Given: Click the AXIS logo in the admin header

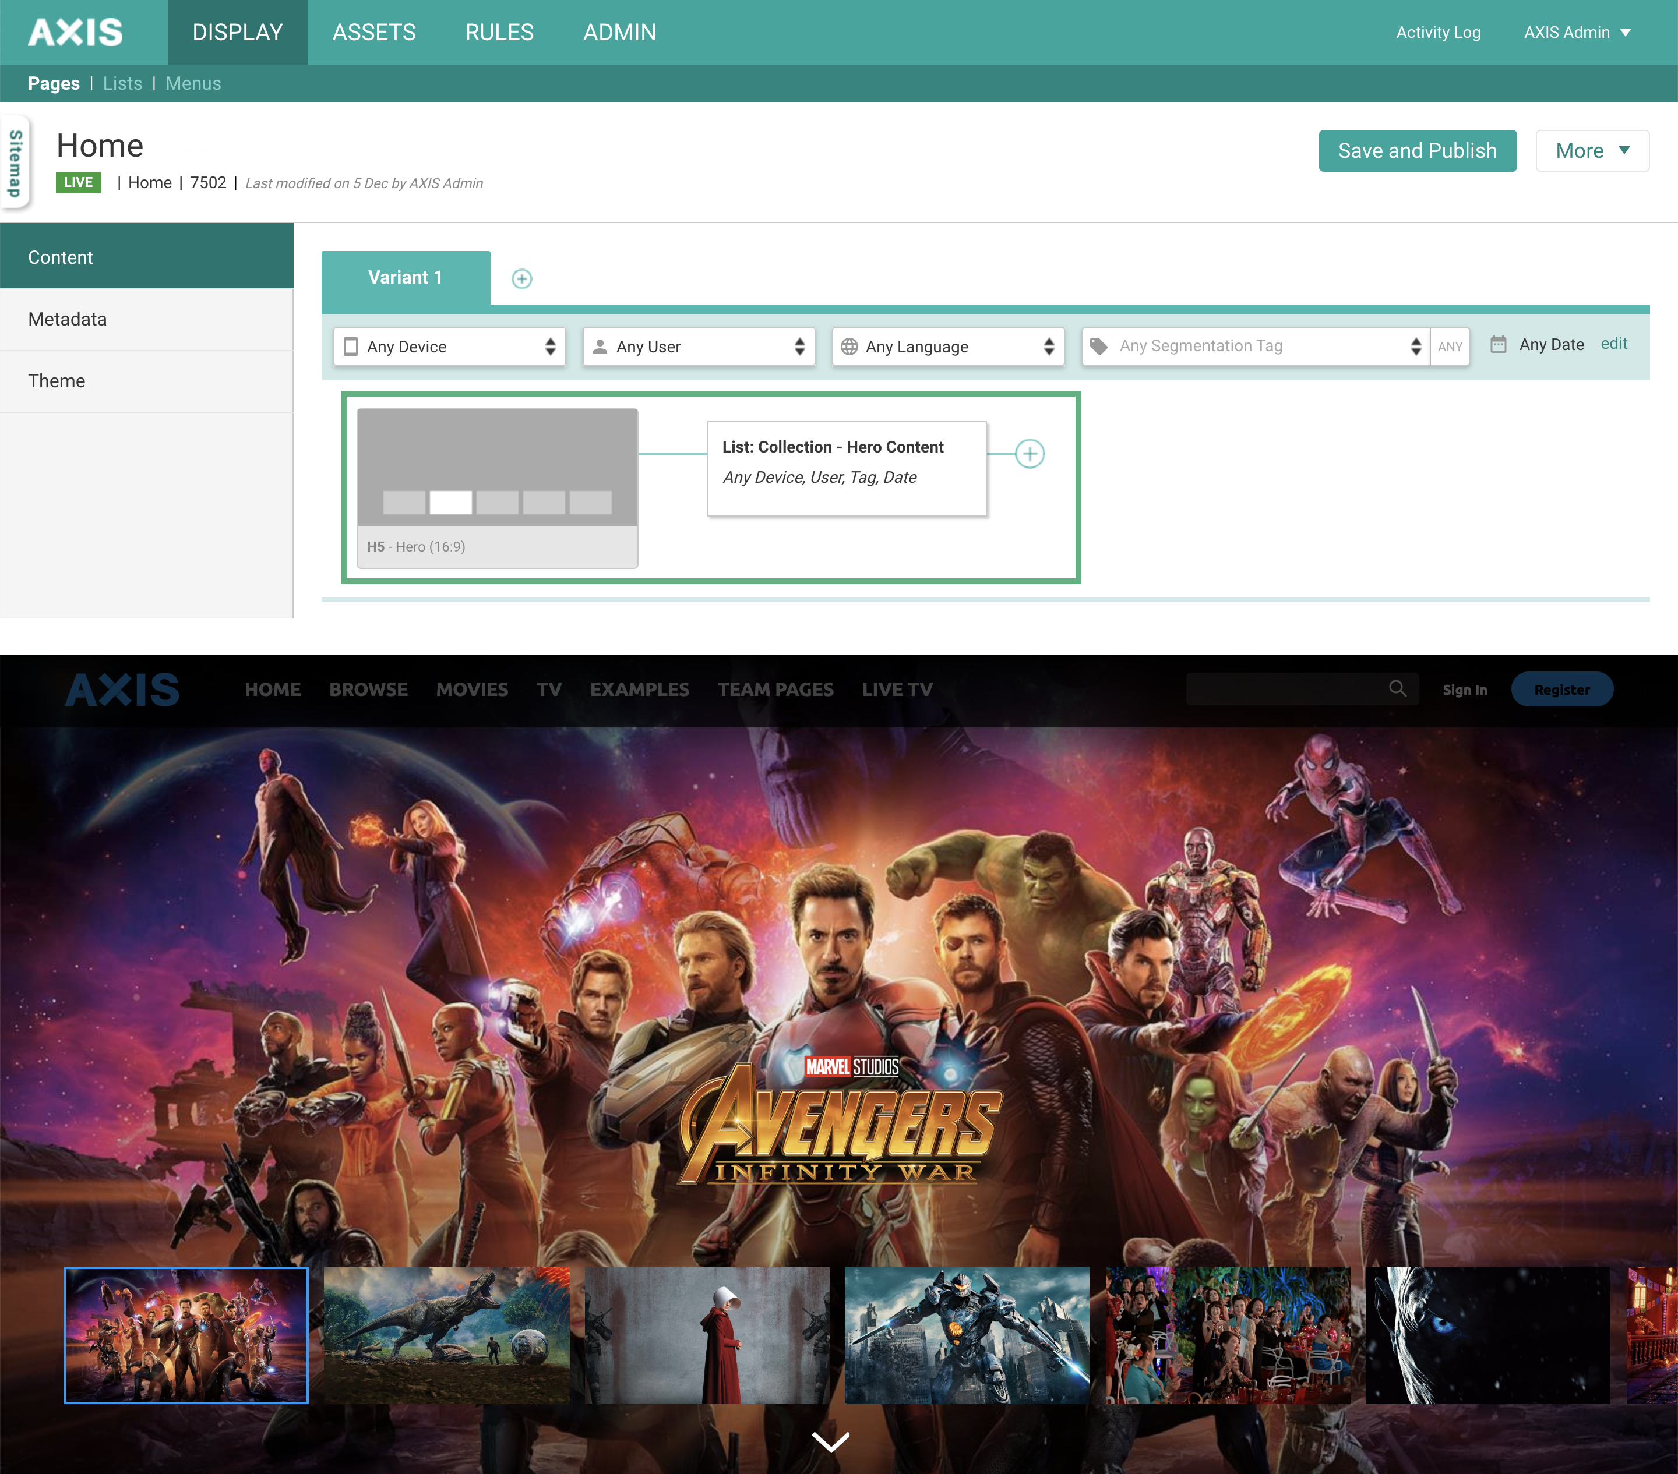Looking at the screenshot, I should pos(76,32).
